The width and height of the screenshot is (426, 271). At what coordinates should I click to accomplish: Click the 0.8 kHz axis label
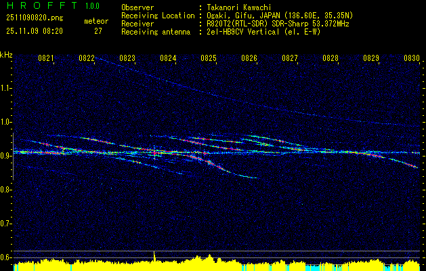(x=6, y=190)
